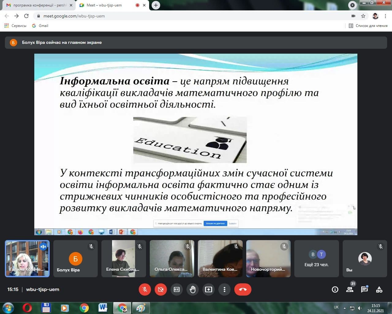Screen dimensions: 392x314
Task: Select Елена Скибиц participant tile
Action: tap(124, 258)
